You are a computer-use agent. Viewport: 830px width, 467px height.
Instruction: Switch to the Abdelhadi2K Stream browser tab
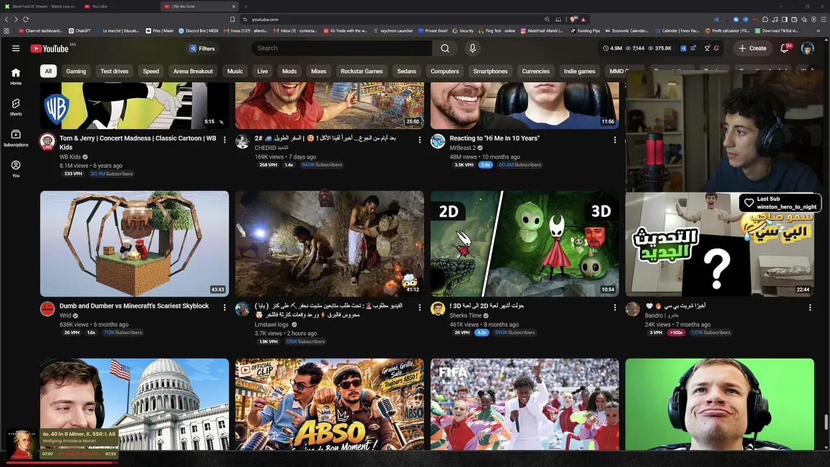pyautogui.click(x=40, y=6)
